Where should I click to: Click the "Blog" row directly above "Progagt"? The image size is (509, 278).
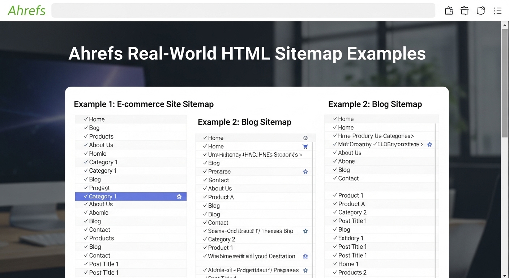pyautogui.click(x=131, y=180)
